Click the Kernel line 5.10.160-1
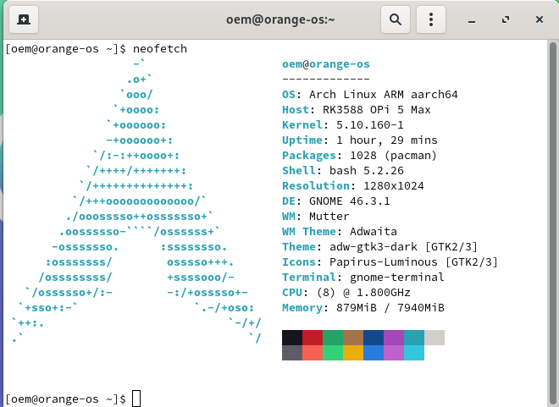Screen dimensions: 559x407 pyautogui.click(x=343, y=125)
